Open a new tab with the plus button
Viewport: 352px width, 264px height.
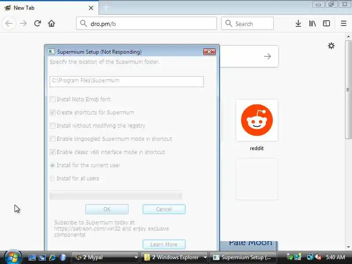click(106, 7)
